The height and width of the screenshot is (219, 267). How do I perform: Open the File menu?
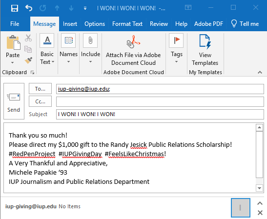click(15, 24)
